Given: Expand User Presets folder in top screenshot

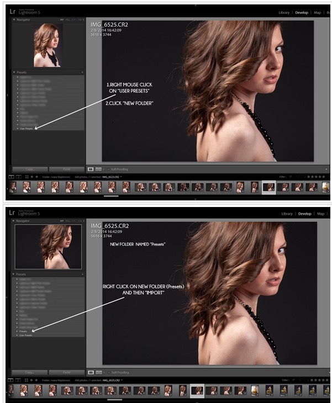Looking at the screenshot, I should [x=17, y=129].
